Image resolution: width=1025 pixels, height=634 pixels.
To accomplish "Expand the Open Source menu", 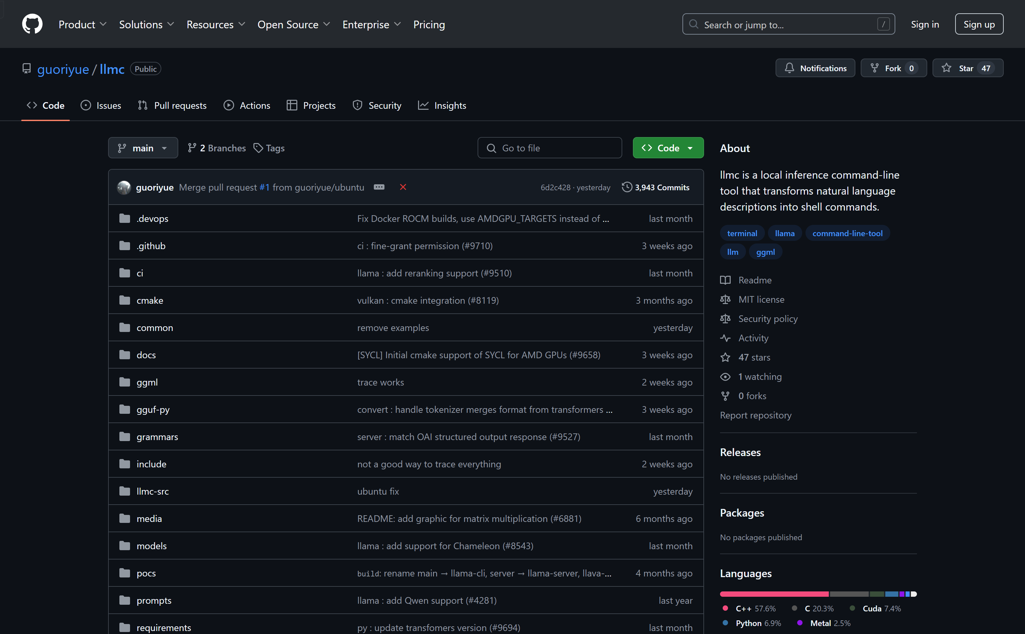I will 294,24.
